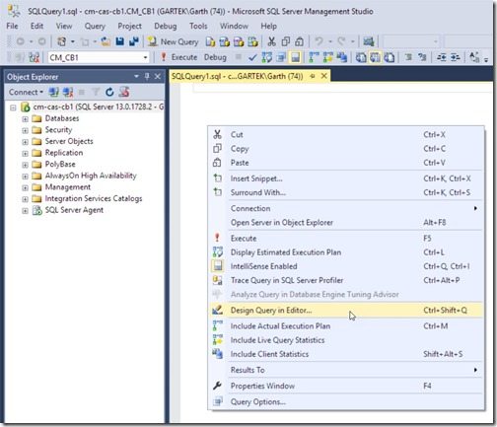This screenshot has height=427, width=497.
Task: Expand the Security folder
Action: pyautogui.click(x=25, y=130)
